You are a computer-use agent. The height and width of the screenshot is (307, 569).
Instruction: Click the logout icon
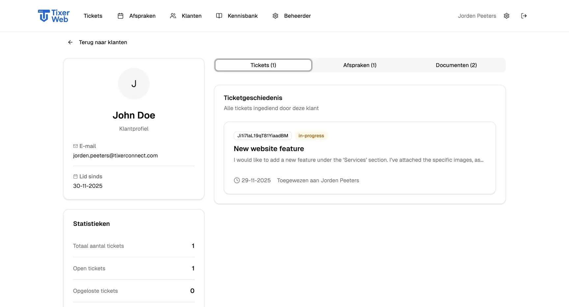(x=524, y=15)
